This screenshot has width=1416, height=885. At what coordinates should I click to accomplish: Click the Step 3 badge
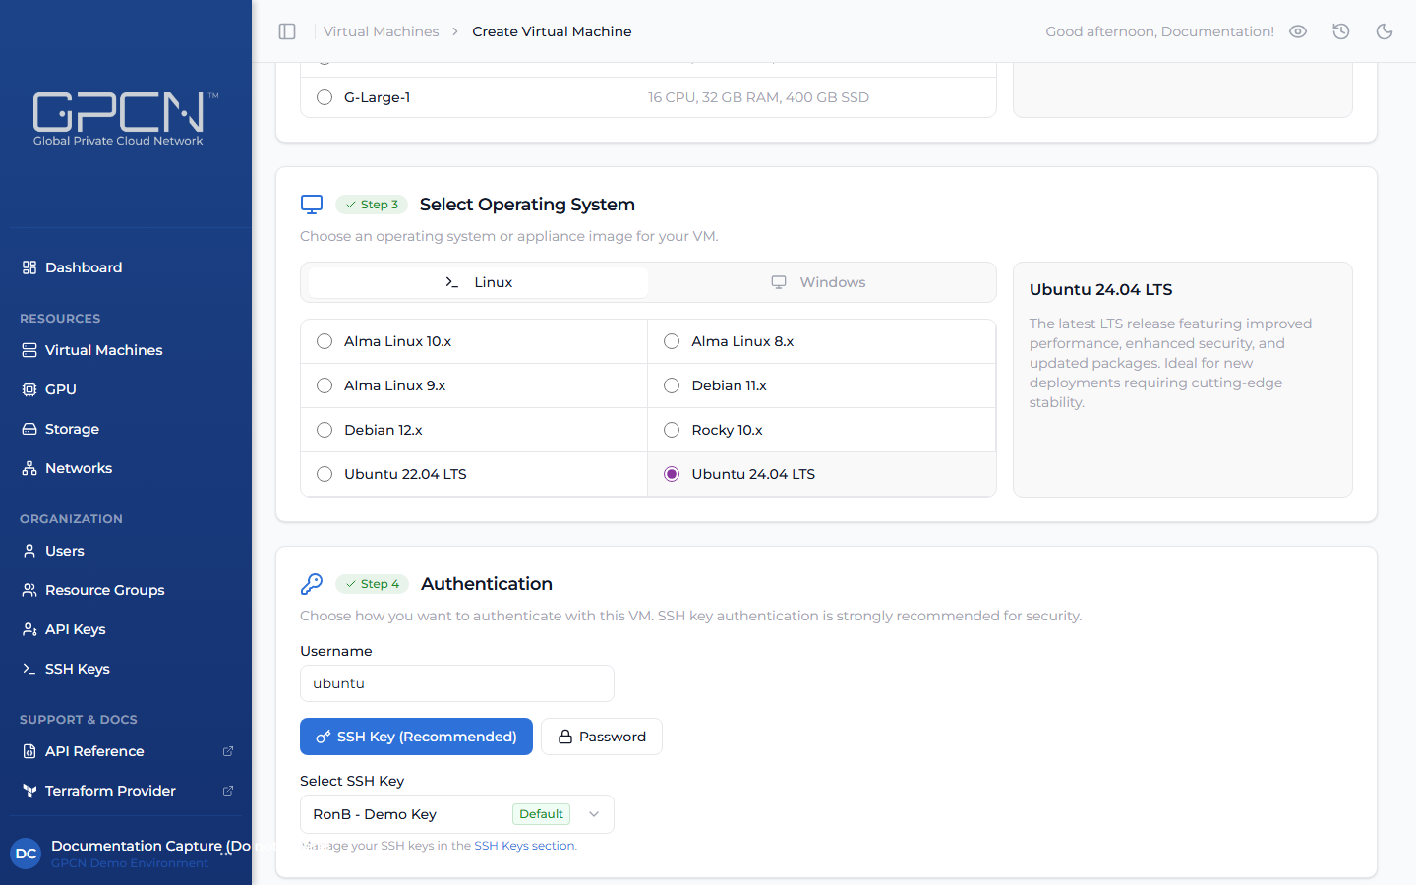coord(372,205)
